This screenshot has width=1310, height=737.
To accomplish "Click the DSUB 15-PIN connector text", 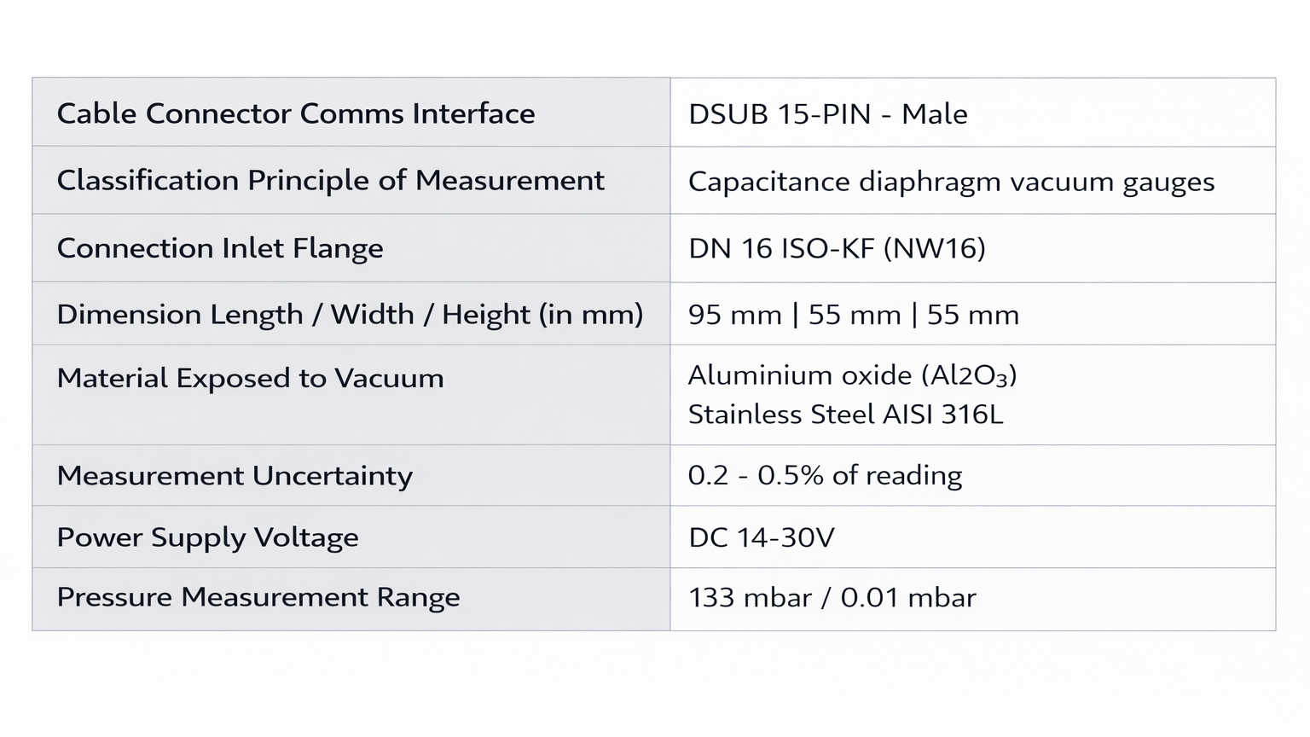I will coord(780,114).
